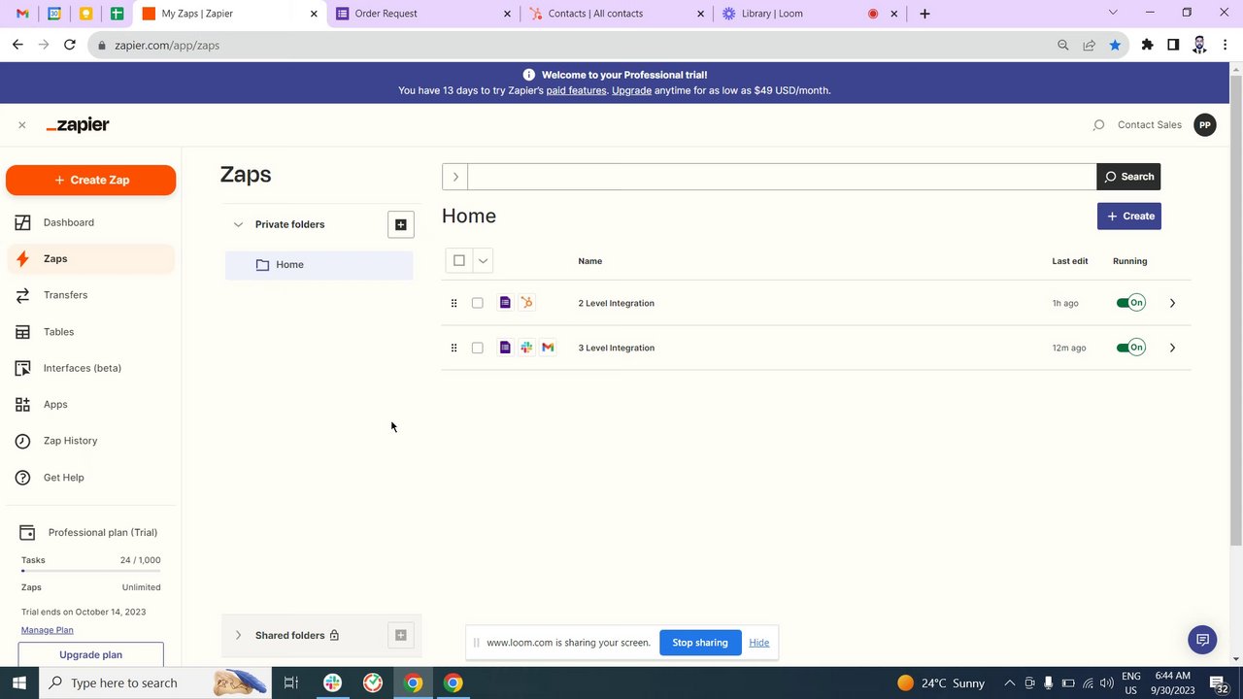Click the browser address bar
This screenshot has width=1243, height=699.
[573, 45]
